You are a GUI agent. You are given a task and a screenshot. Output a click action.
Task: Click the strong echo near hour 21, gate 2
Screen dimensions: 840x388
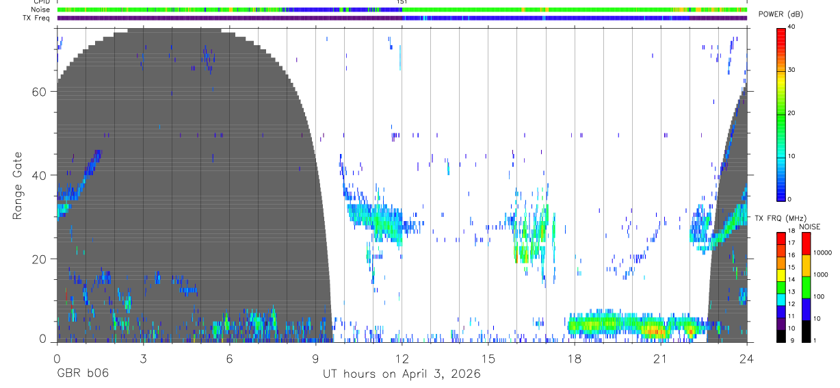coord(655,333)
